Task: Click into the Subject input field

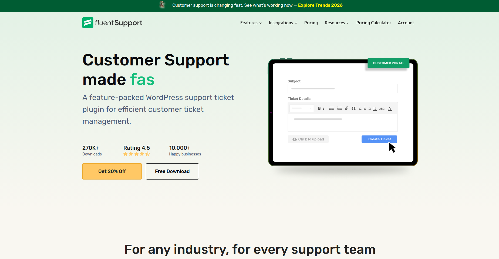Action: tap(343, 89)
